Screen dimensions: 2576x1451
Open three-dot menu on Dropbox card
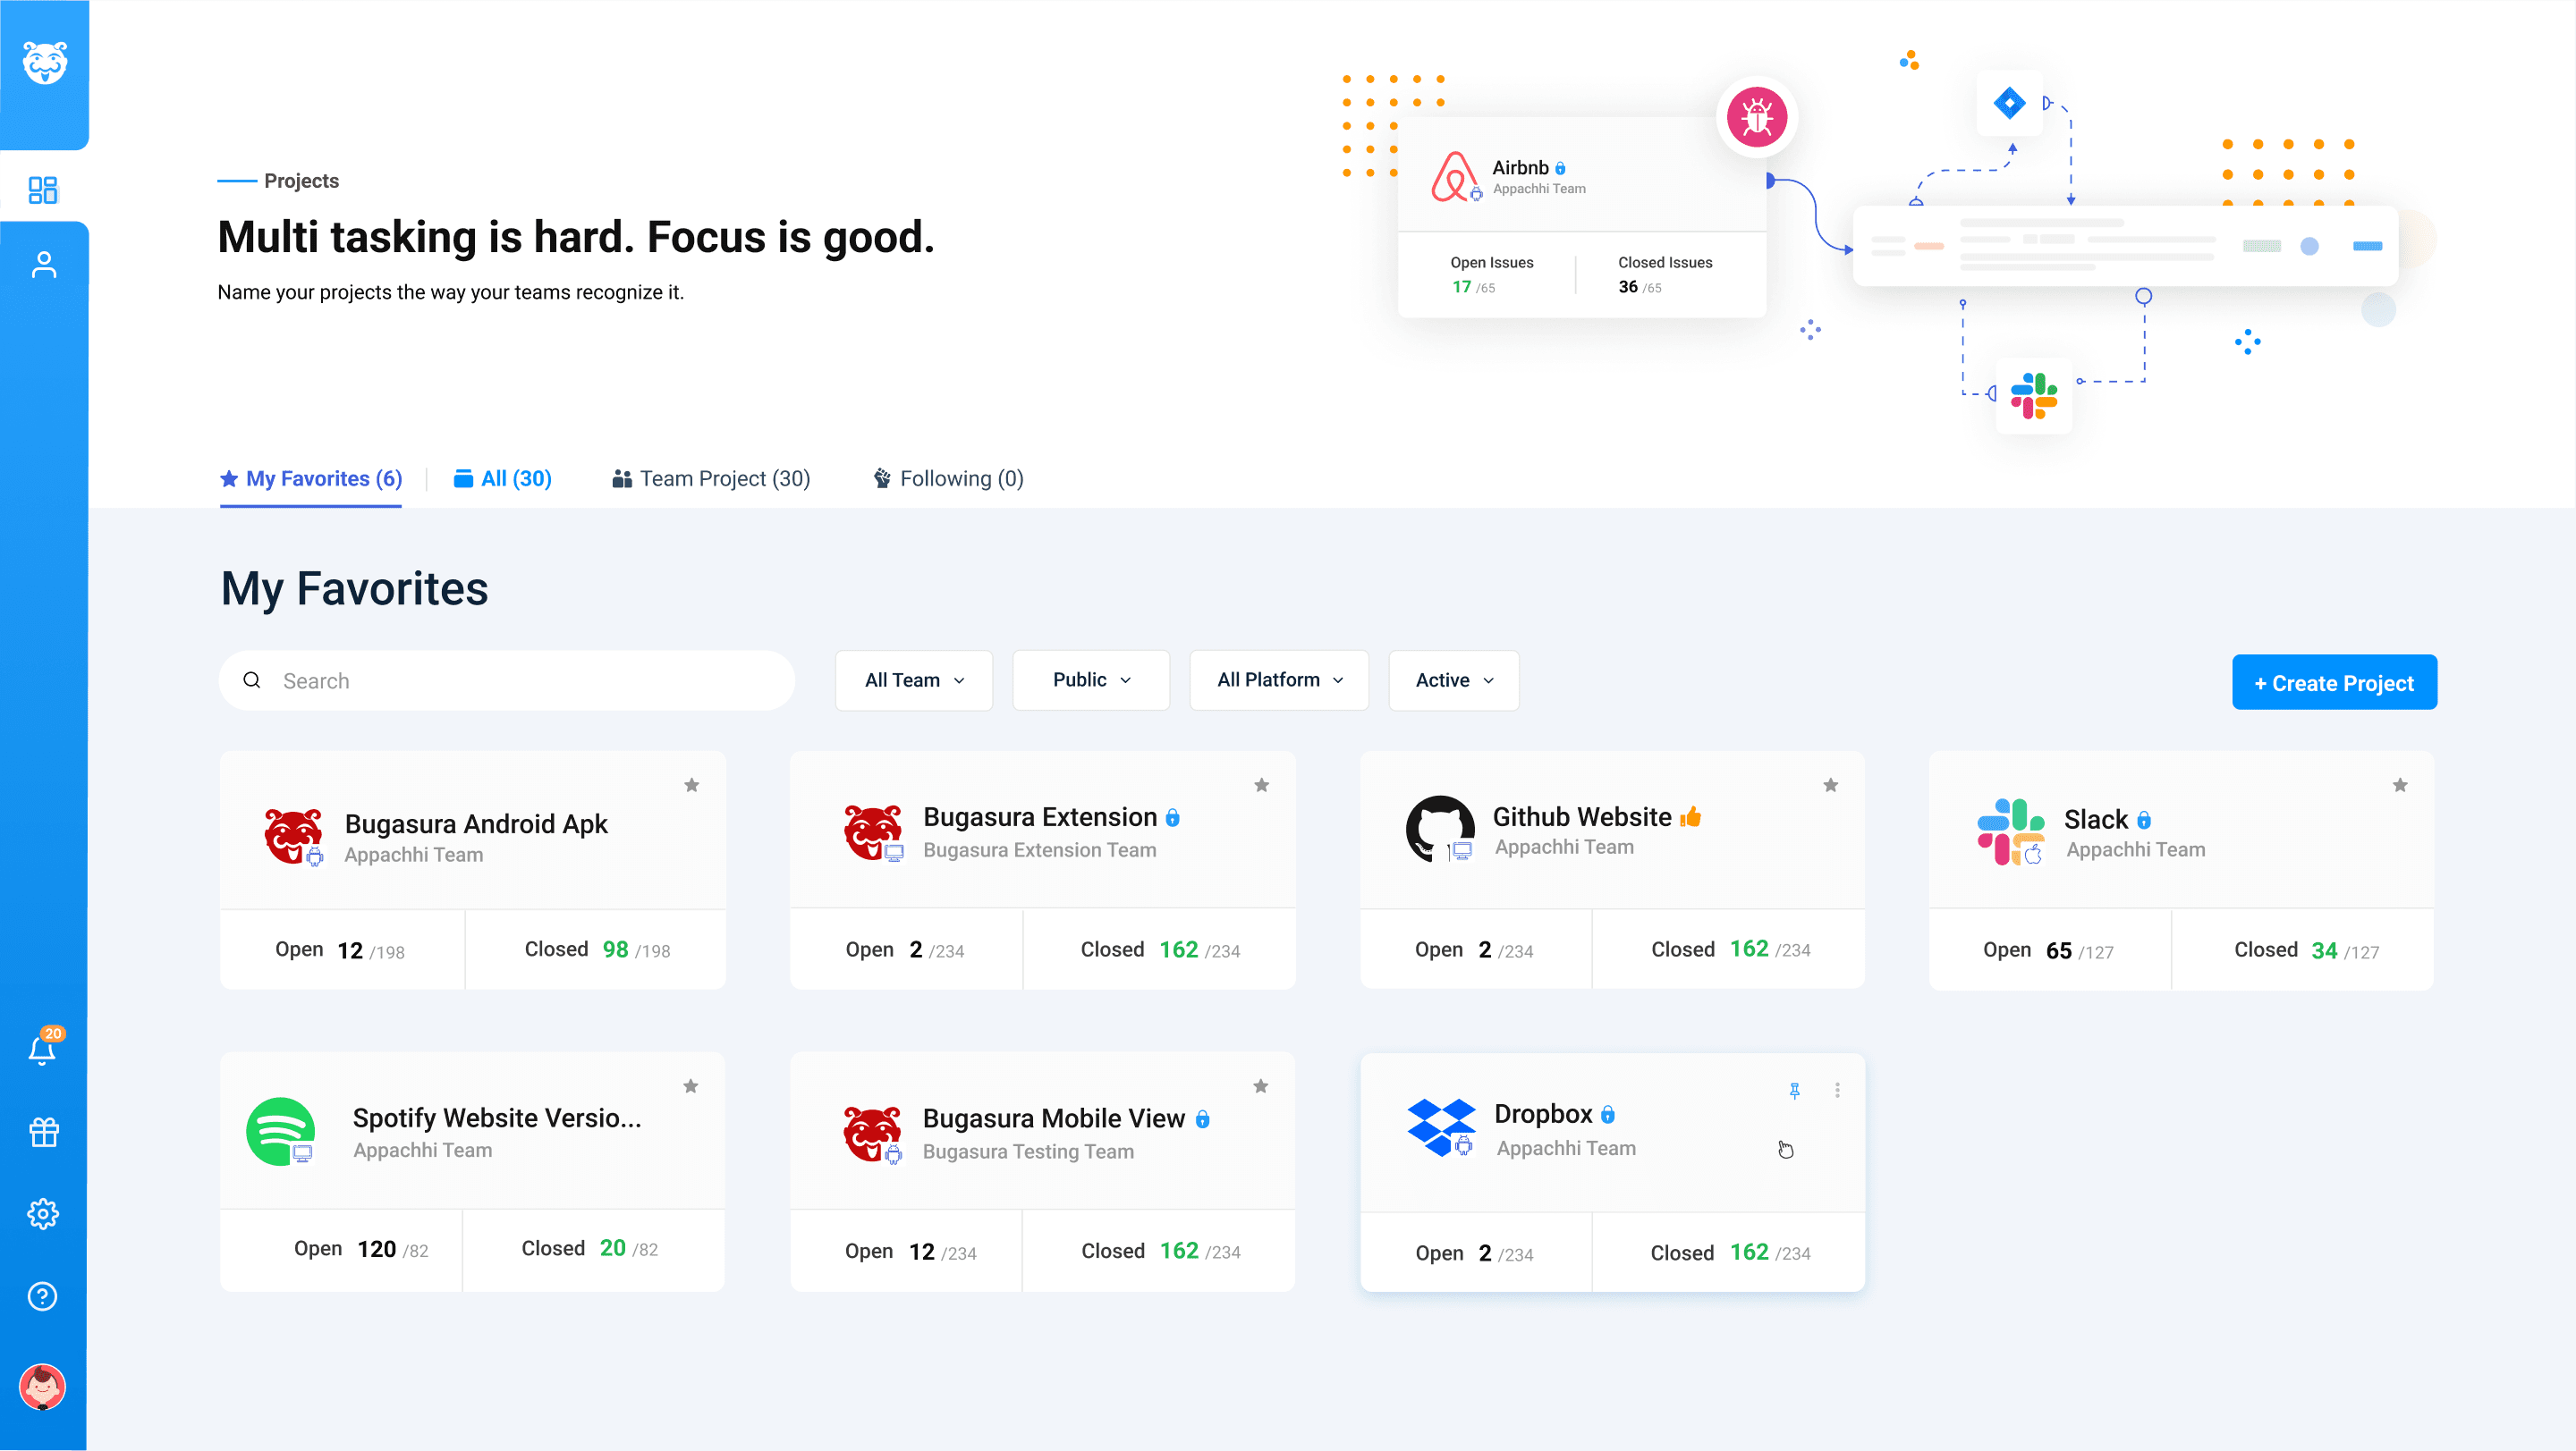click(1837, 1090)
